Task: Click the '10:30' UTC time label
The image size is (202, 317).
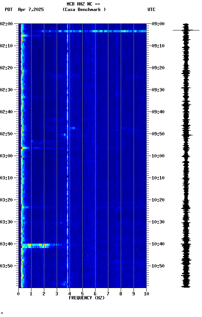Action: coord(158,222)
